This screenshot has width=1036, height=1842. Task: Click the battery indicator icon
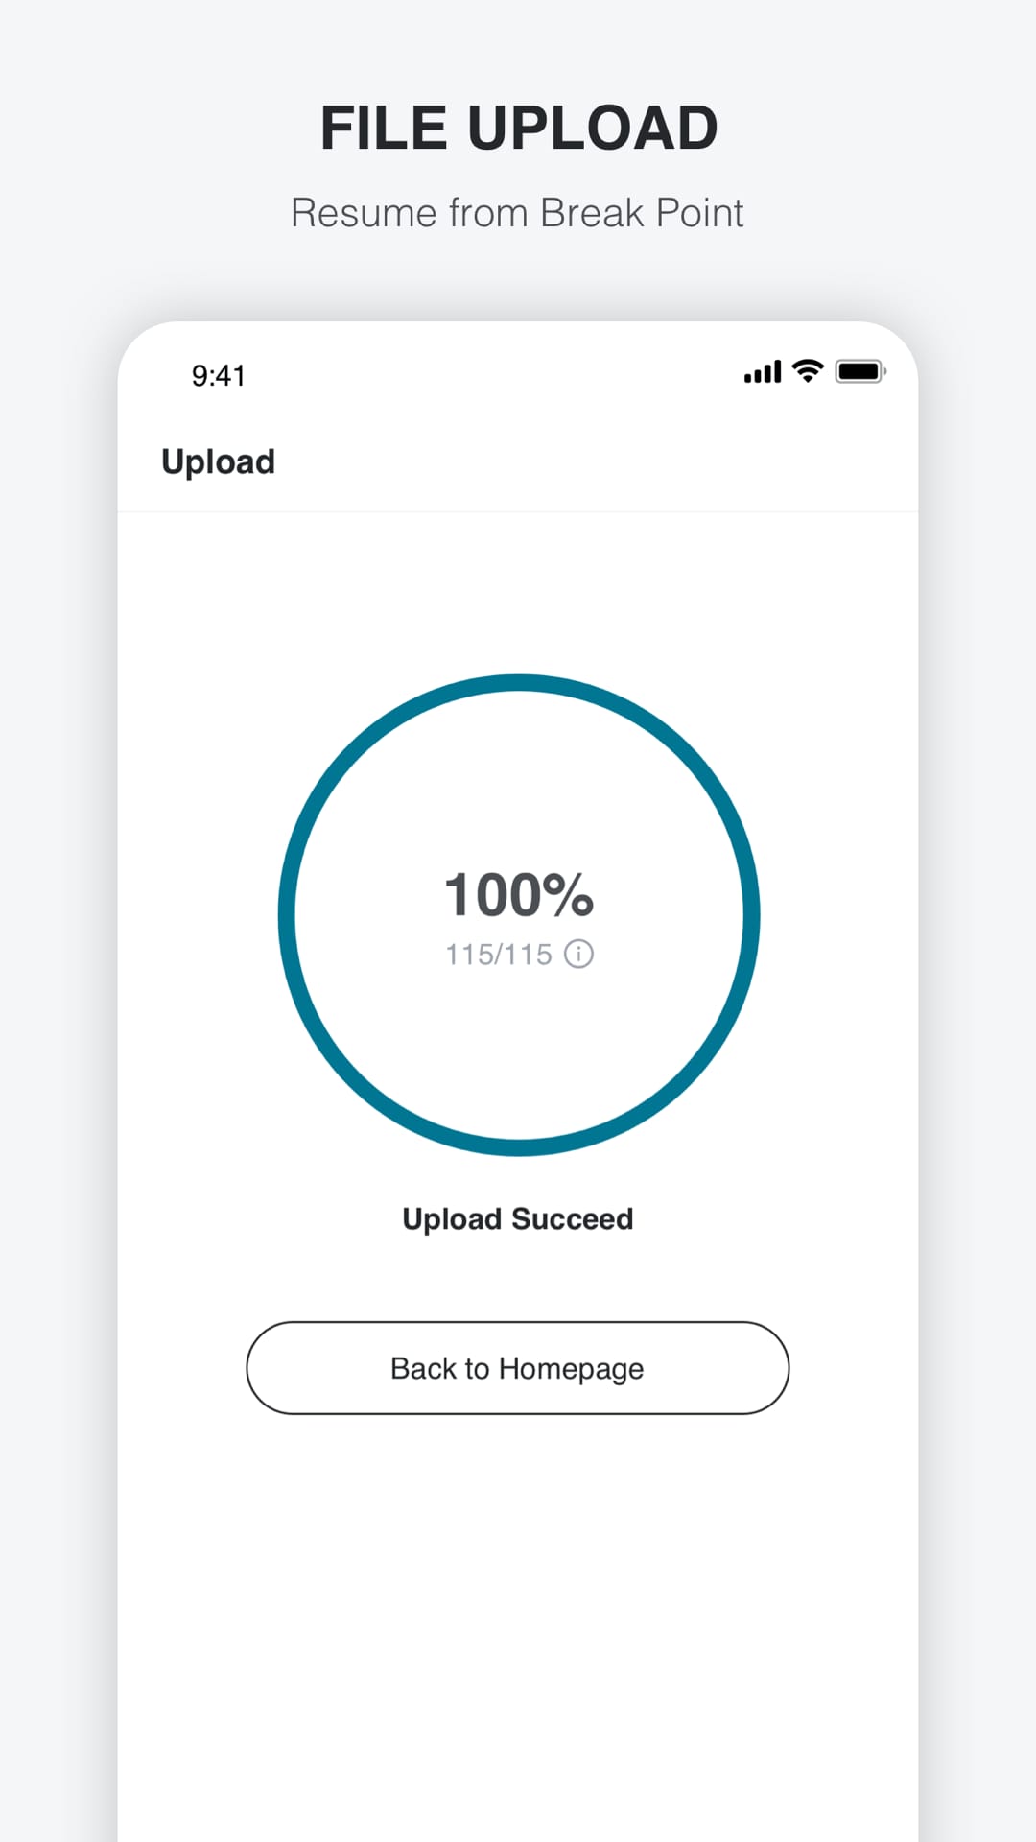click(x=859, y=372)
